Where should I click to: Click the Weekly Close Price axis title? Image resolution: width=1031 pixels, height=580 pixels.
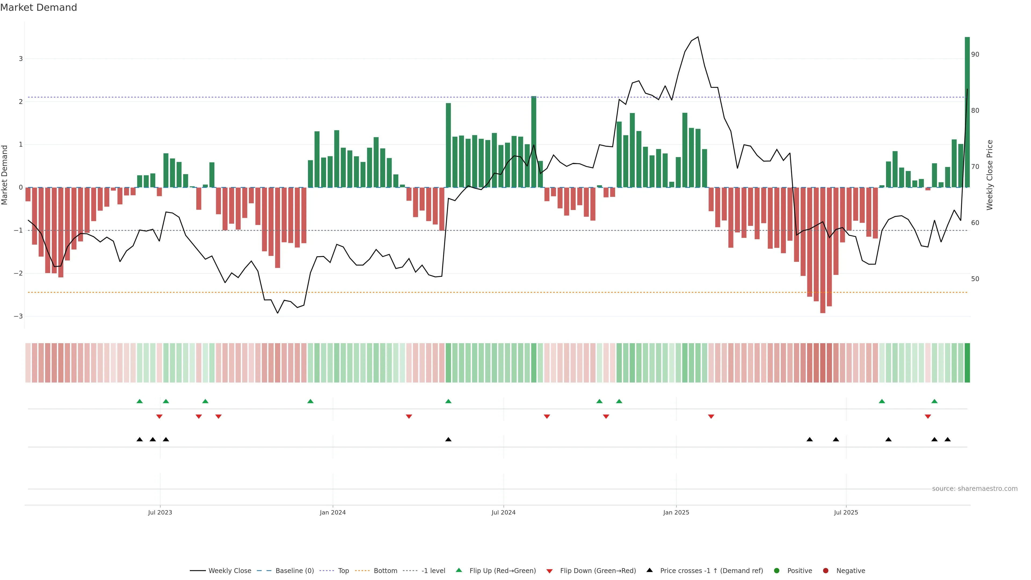[x=990, y=175]
